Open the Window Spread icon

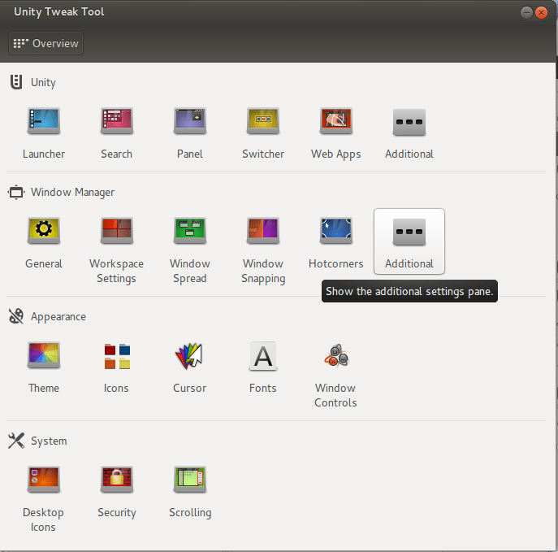coord(190,231)
